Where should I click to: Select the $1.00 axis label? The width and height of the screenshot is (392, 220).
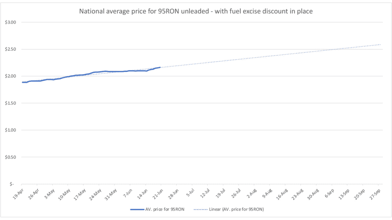click(x=10, y=130)
